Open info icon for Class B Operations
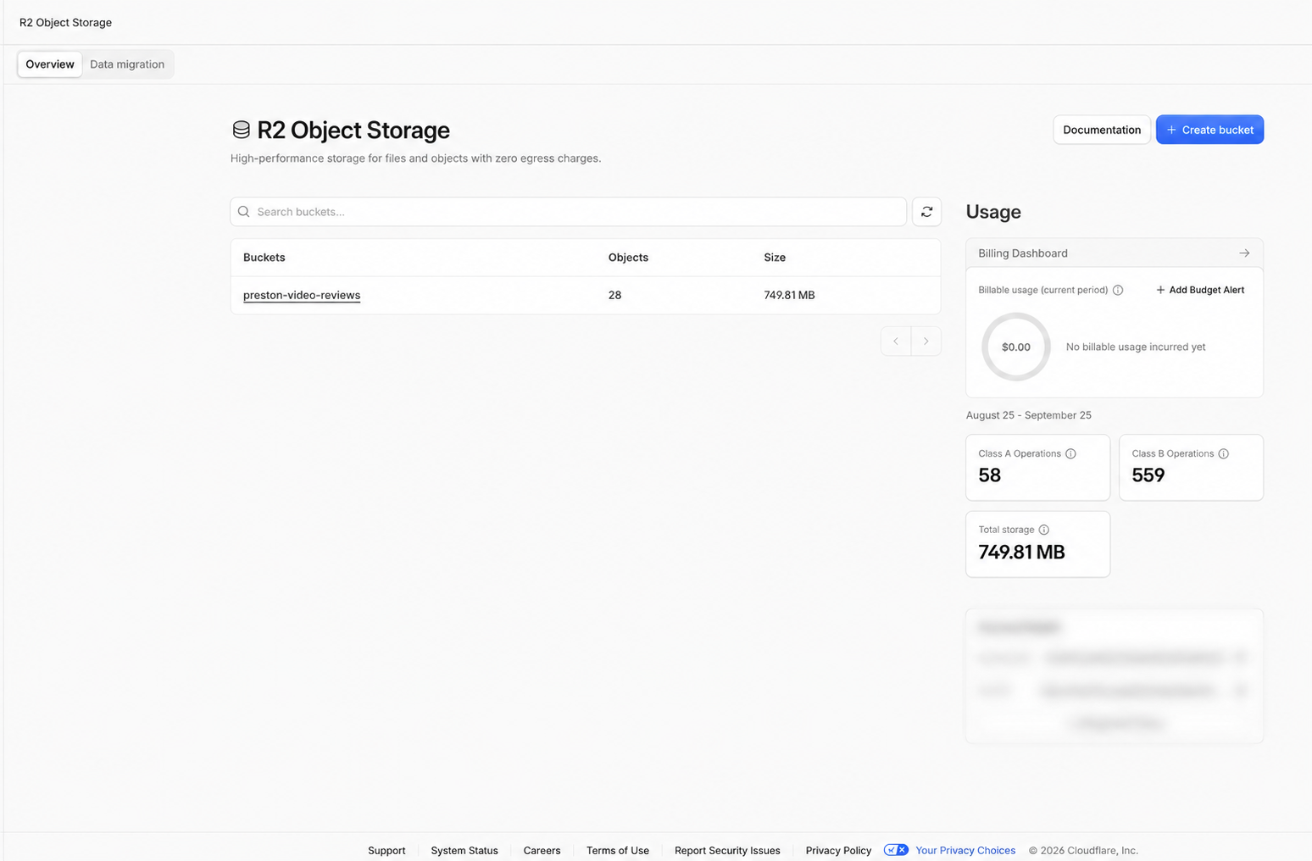 click(x=1223, y=453)
